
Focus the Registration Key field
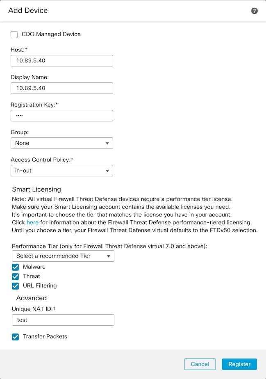point(61,115)
